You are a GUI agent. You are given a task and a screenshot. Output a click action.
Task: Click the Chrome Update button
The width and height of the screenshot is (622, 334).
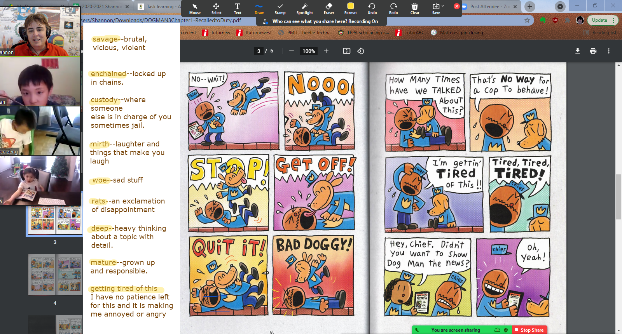pyautogui.click(x=599, y=20)
